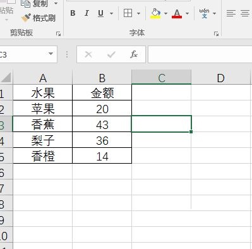Click the wén phonetic guide icon
Image resolution: width=252 pixels, height=249 pixels.
(204, 13)
